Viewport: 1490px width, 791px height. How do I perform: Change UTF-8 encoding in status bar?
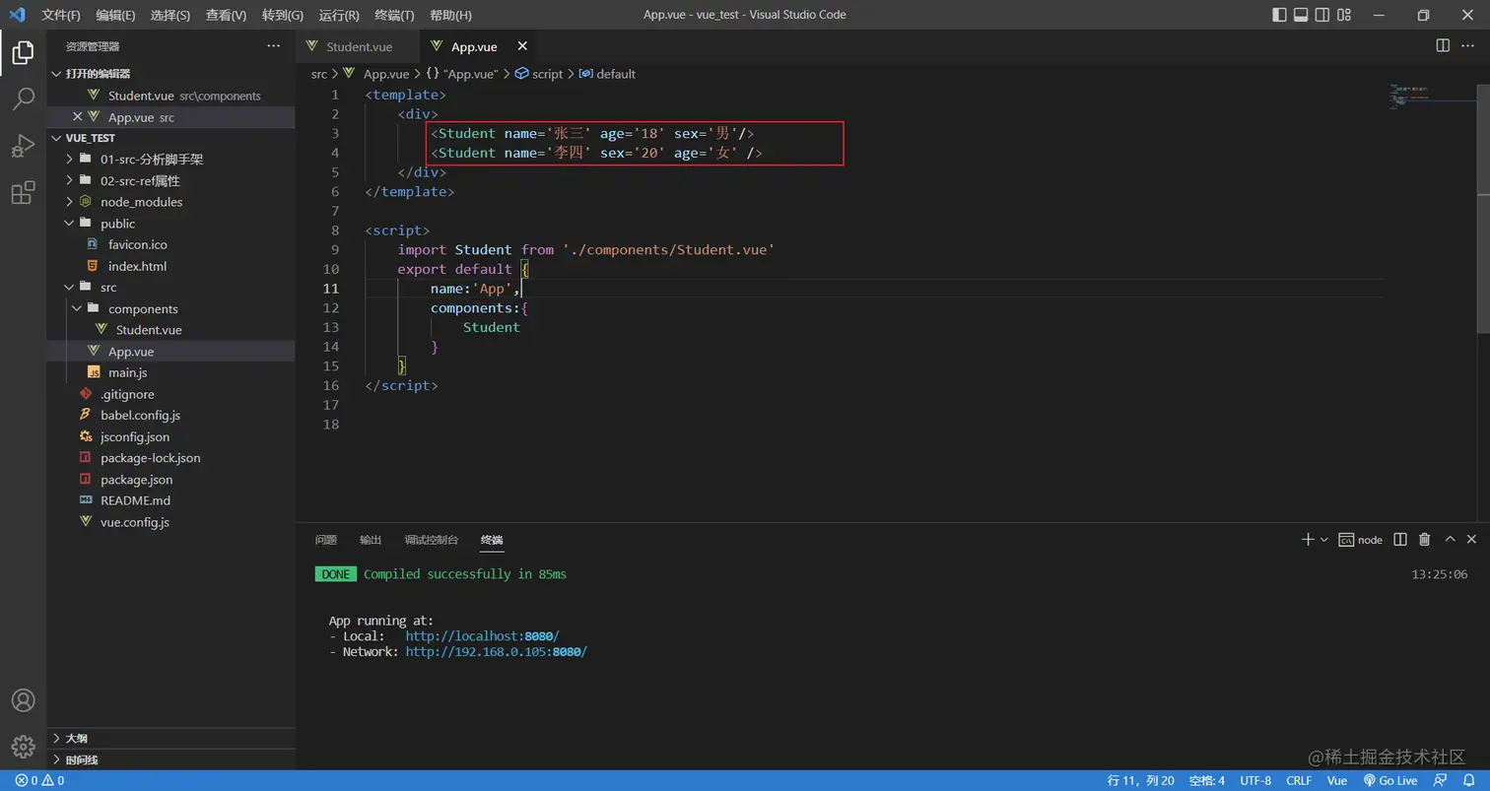1255,780
